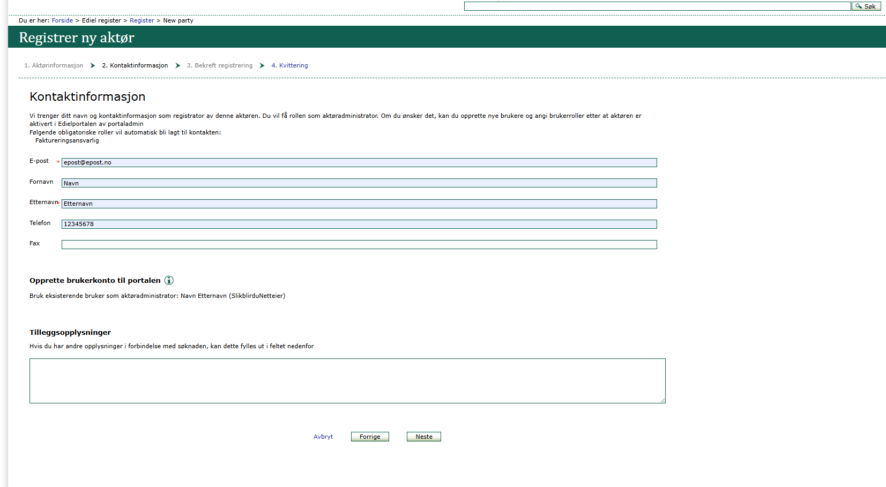Click the 'Opprette brukerkonto til portalen' heading
Screen dimensions: 886x487
pos(95,280)
